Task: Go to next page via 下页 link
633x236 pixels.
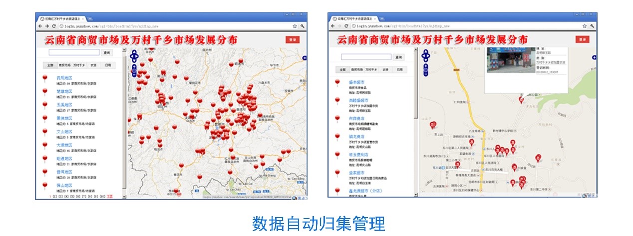Action: (110, 197)
